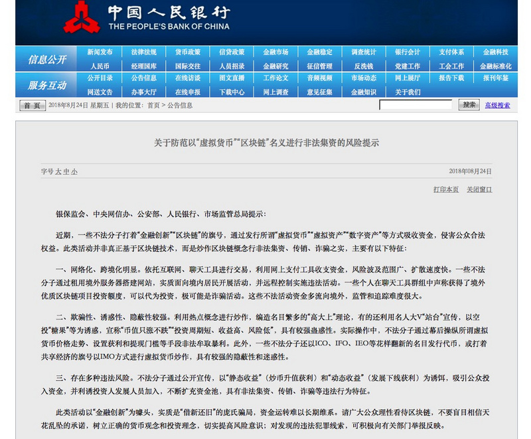Open 报刊年鉴 link

(496, 78)
